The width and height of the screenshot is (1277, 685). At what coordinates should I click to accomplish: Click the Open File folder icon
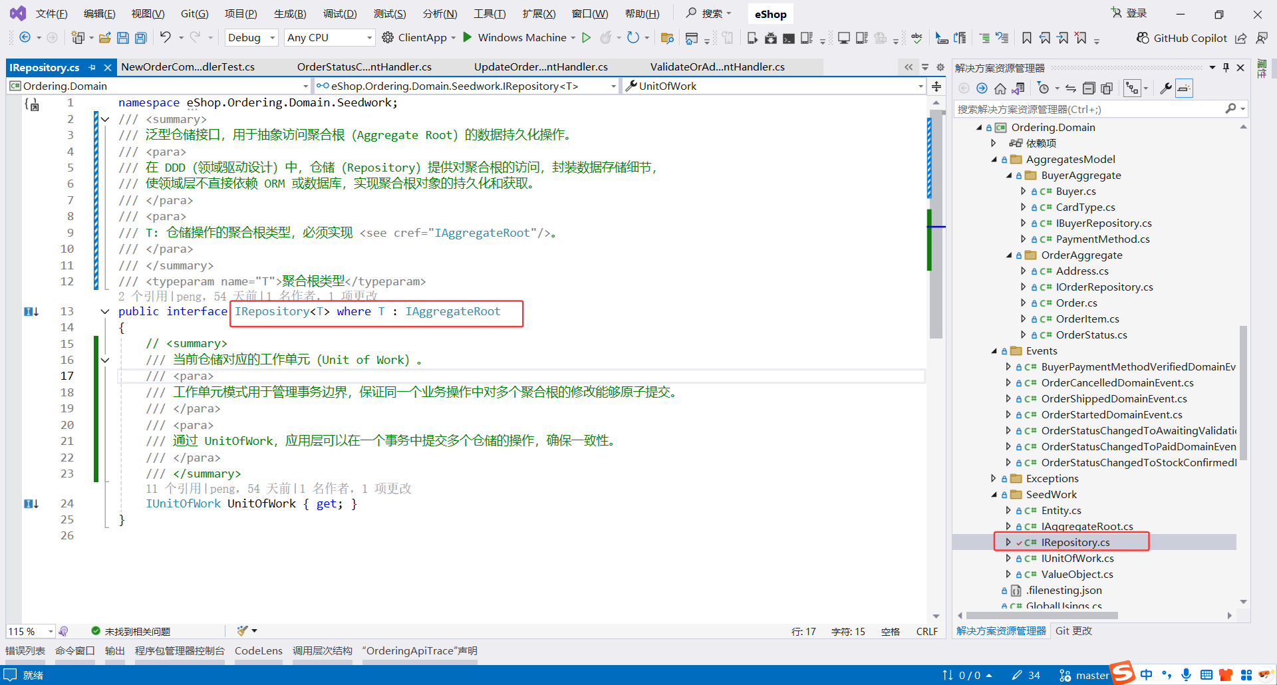[x=104, y=38]
